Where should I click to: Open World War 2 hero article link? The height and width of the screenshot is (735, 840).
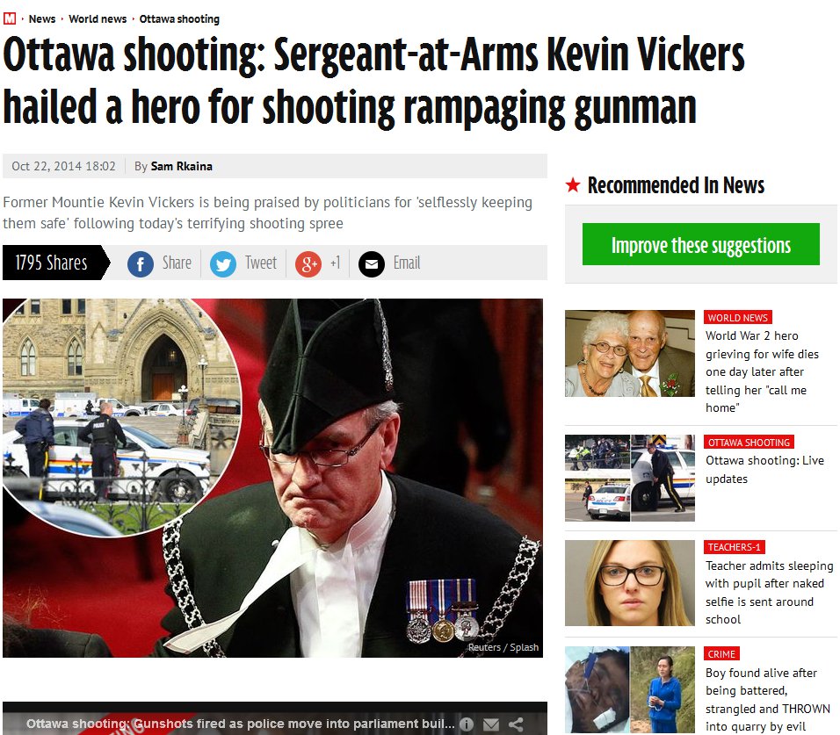click(x=762, y=371)
